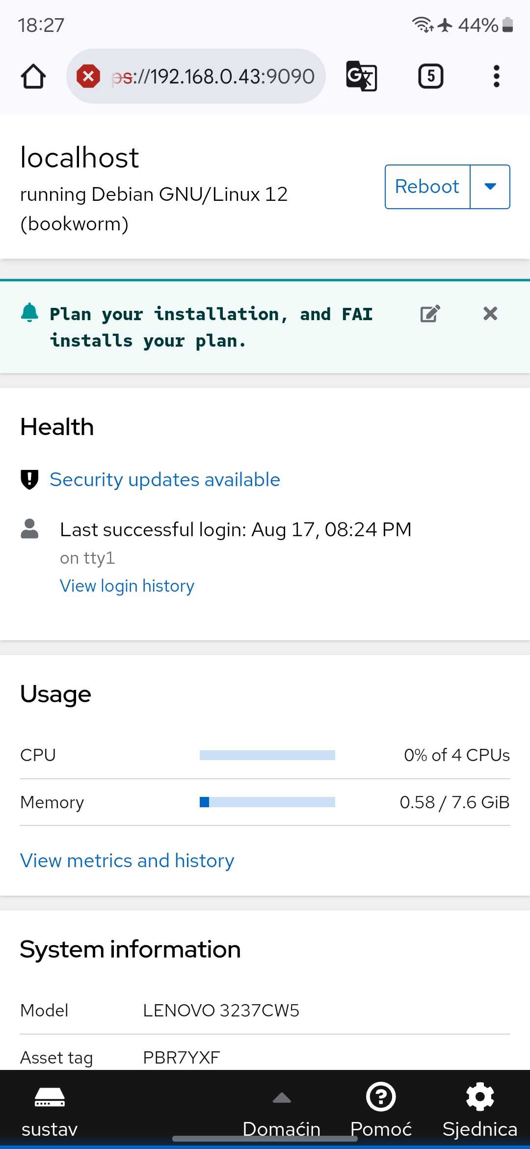
Task: Open View login history link
Action: coord(127,586)
